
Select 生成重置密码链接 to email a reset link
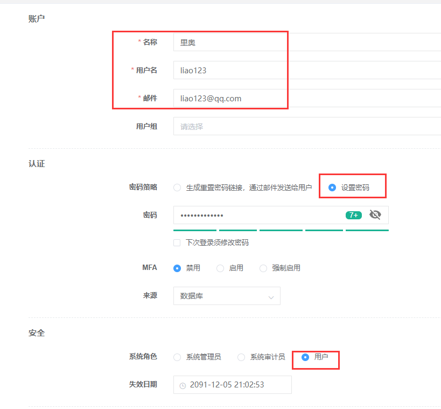[x=177, y=186]
